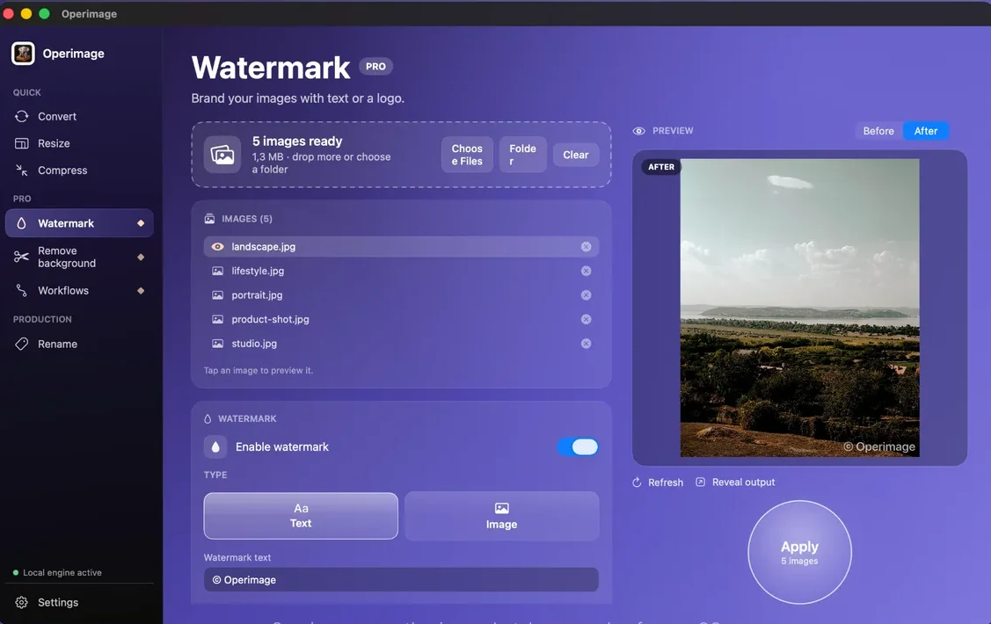Screen dimensions: 991x624
Task: Click the images stack icon in drop zone
Action: tap(222, 155)
